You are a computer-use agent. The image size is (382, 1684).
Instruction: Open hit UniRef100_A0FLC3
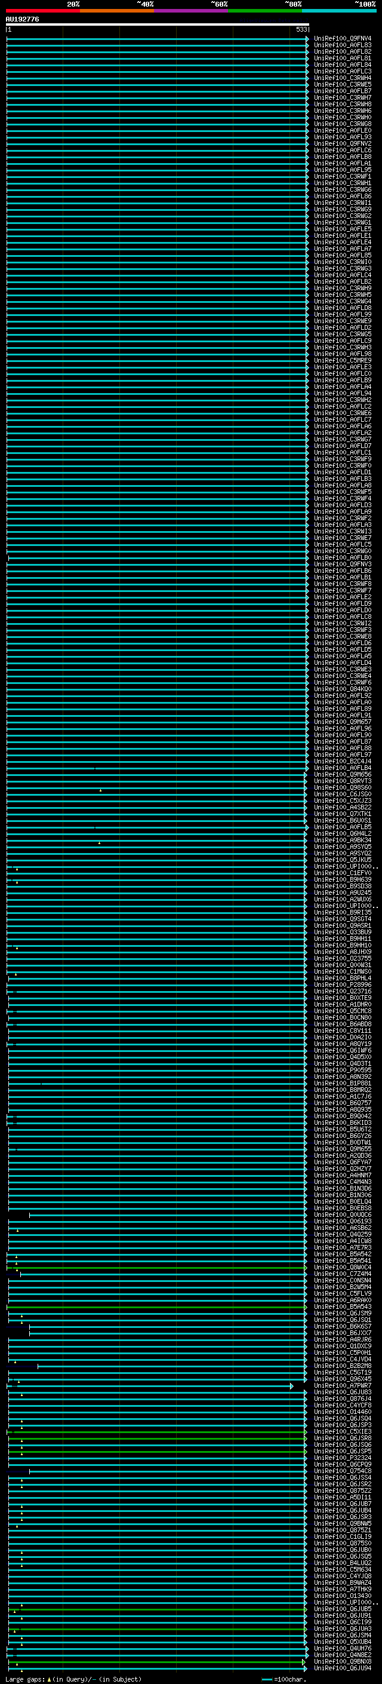343,71
